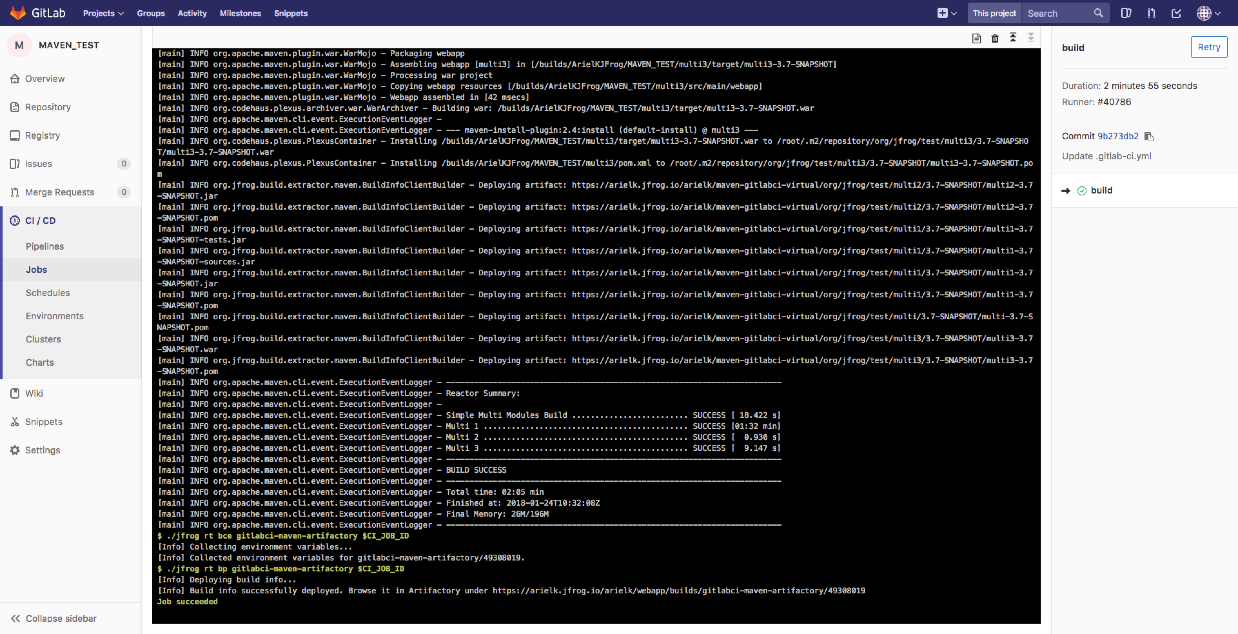Image resolution: width=1238 pixels, height=634 pixels.
Task: Copy the commit SHA with copy icon
Action: coord(1149,136)
